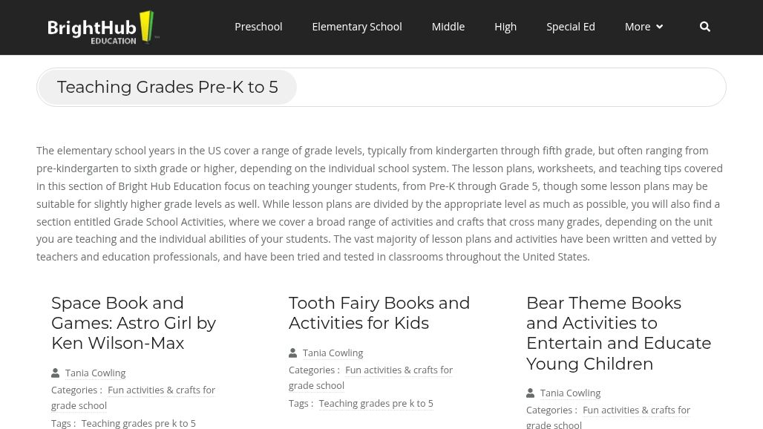
Task: Click the BrightHub Education logo
Action: click(103, 27)
